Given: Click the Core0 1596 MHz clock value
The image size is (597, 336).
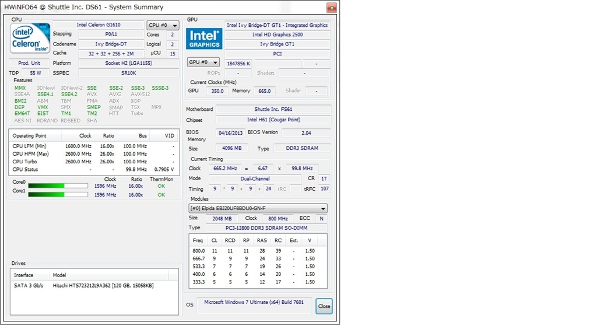Looking at the screenshot, I should pos(105,186).
